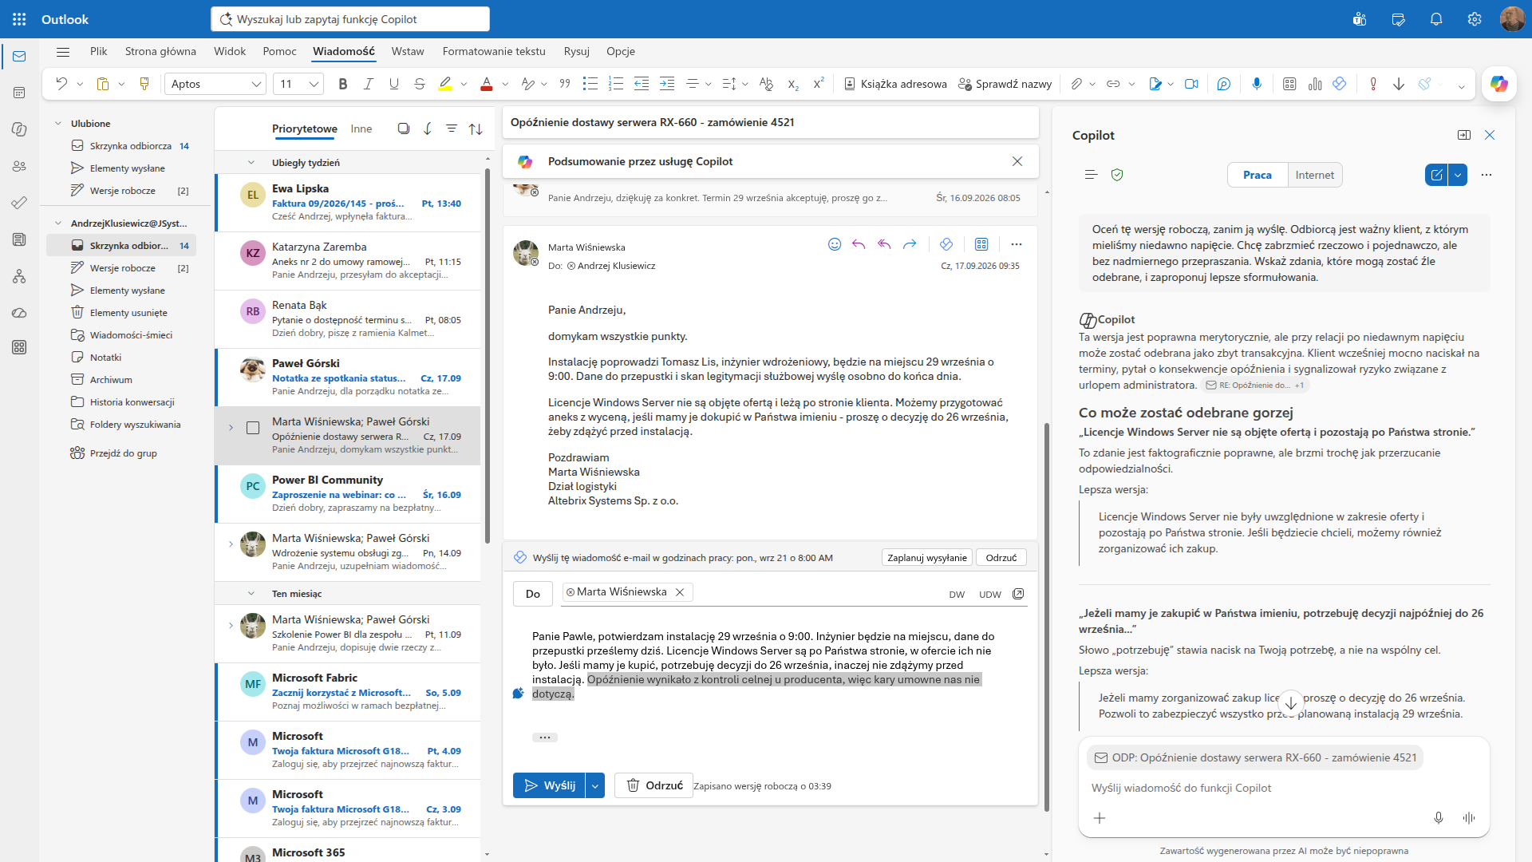1532x862 pixels.
Task: Open the Opcje ribbon tab
Action: [621, 52]
